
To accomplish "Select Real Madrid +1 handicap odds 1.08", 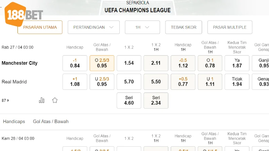I will [x=75, y=82].
